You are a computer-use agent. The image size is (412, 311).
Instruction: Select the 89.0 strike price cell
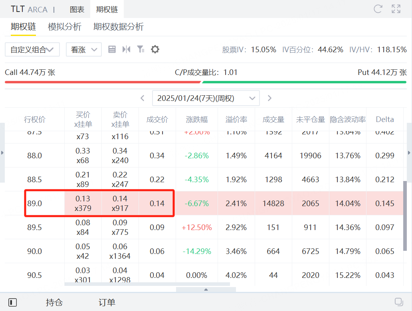tap(35, 203)
